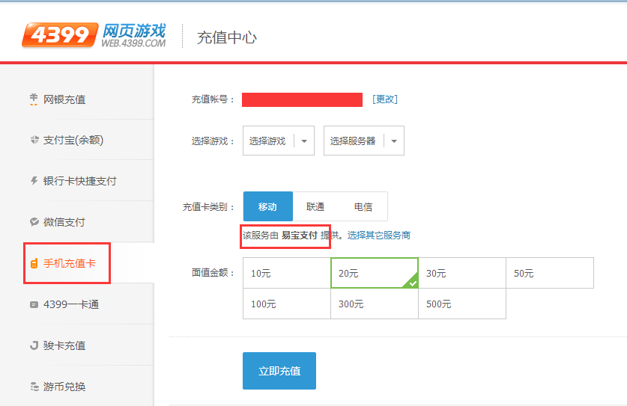Choose the 100元 face value
The image size is (627, 406).
[287, 304]
